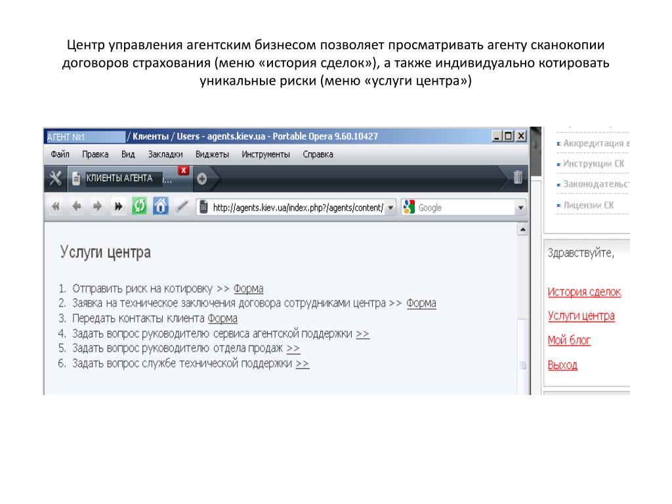Expand the Google search dropdown arrow
Viewport: 672px width, 504px height.
520,207
